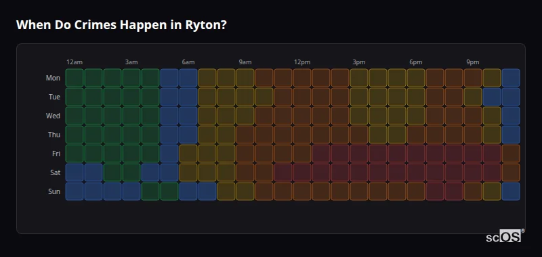Image resolution: width=542 pixels, height=257 pixels.
Task: Click the Friday 12pm heatmap cell
Action: (302, 154)
